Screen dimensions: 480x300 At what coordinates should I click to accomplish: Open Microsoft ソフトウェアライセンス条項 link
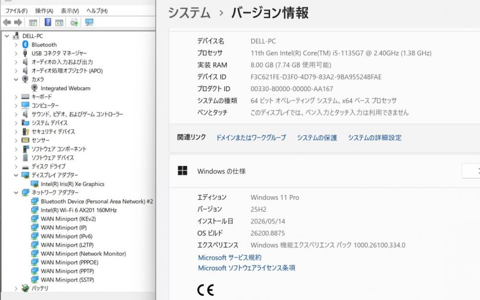coord(247,268)
